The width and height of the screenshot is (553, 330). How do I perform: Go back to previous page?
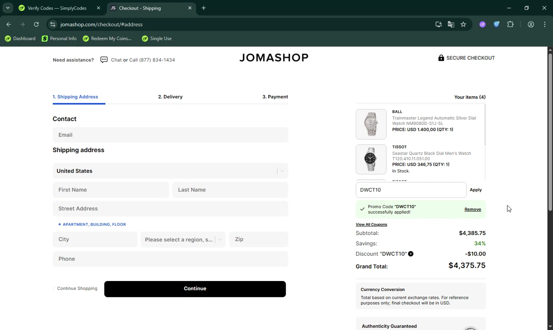pyautogui.click(x=9, y=24)
